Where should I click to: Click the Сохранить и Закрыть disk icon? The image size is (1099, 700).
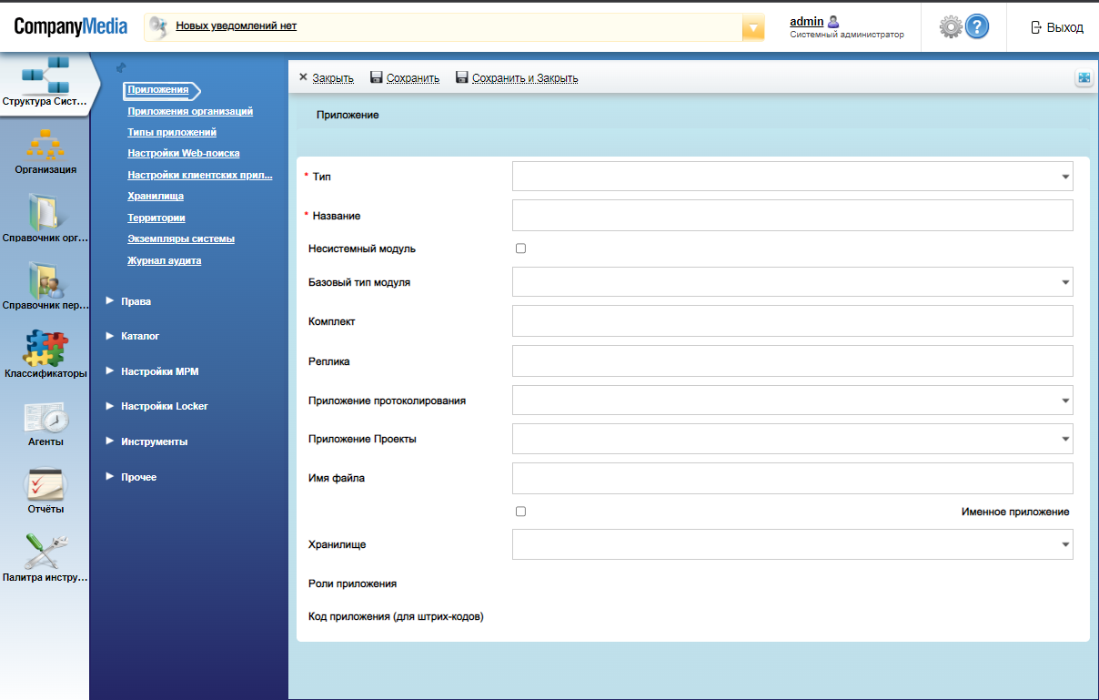[461, 77]
